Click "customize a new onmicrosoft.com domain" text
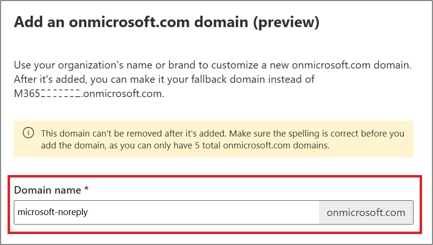 pyautogui.click(x=311, y=65)
